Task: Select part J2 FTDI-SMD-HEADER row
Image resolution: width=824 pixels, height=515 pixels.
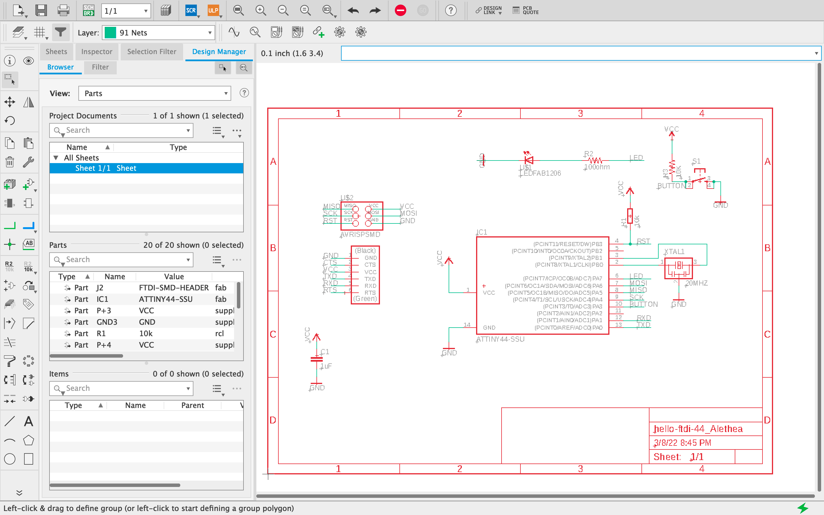Action: click(142, 288)
